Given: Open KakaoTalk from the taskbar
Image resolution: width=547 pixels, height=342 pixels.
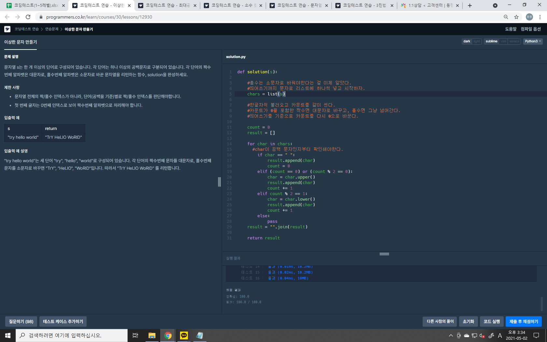Looking at the screenshot, I should tap(184, 335).
